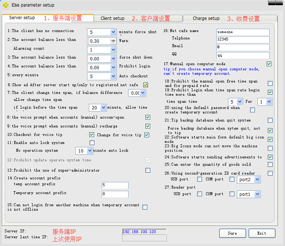Select the Server setup tab
Screen dimensions: 285x246
click(x=22, y=18)
